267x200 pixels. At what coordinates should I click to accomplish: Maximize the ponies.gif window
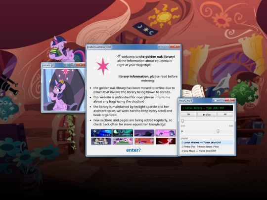tap(73, 65)
